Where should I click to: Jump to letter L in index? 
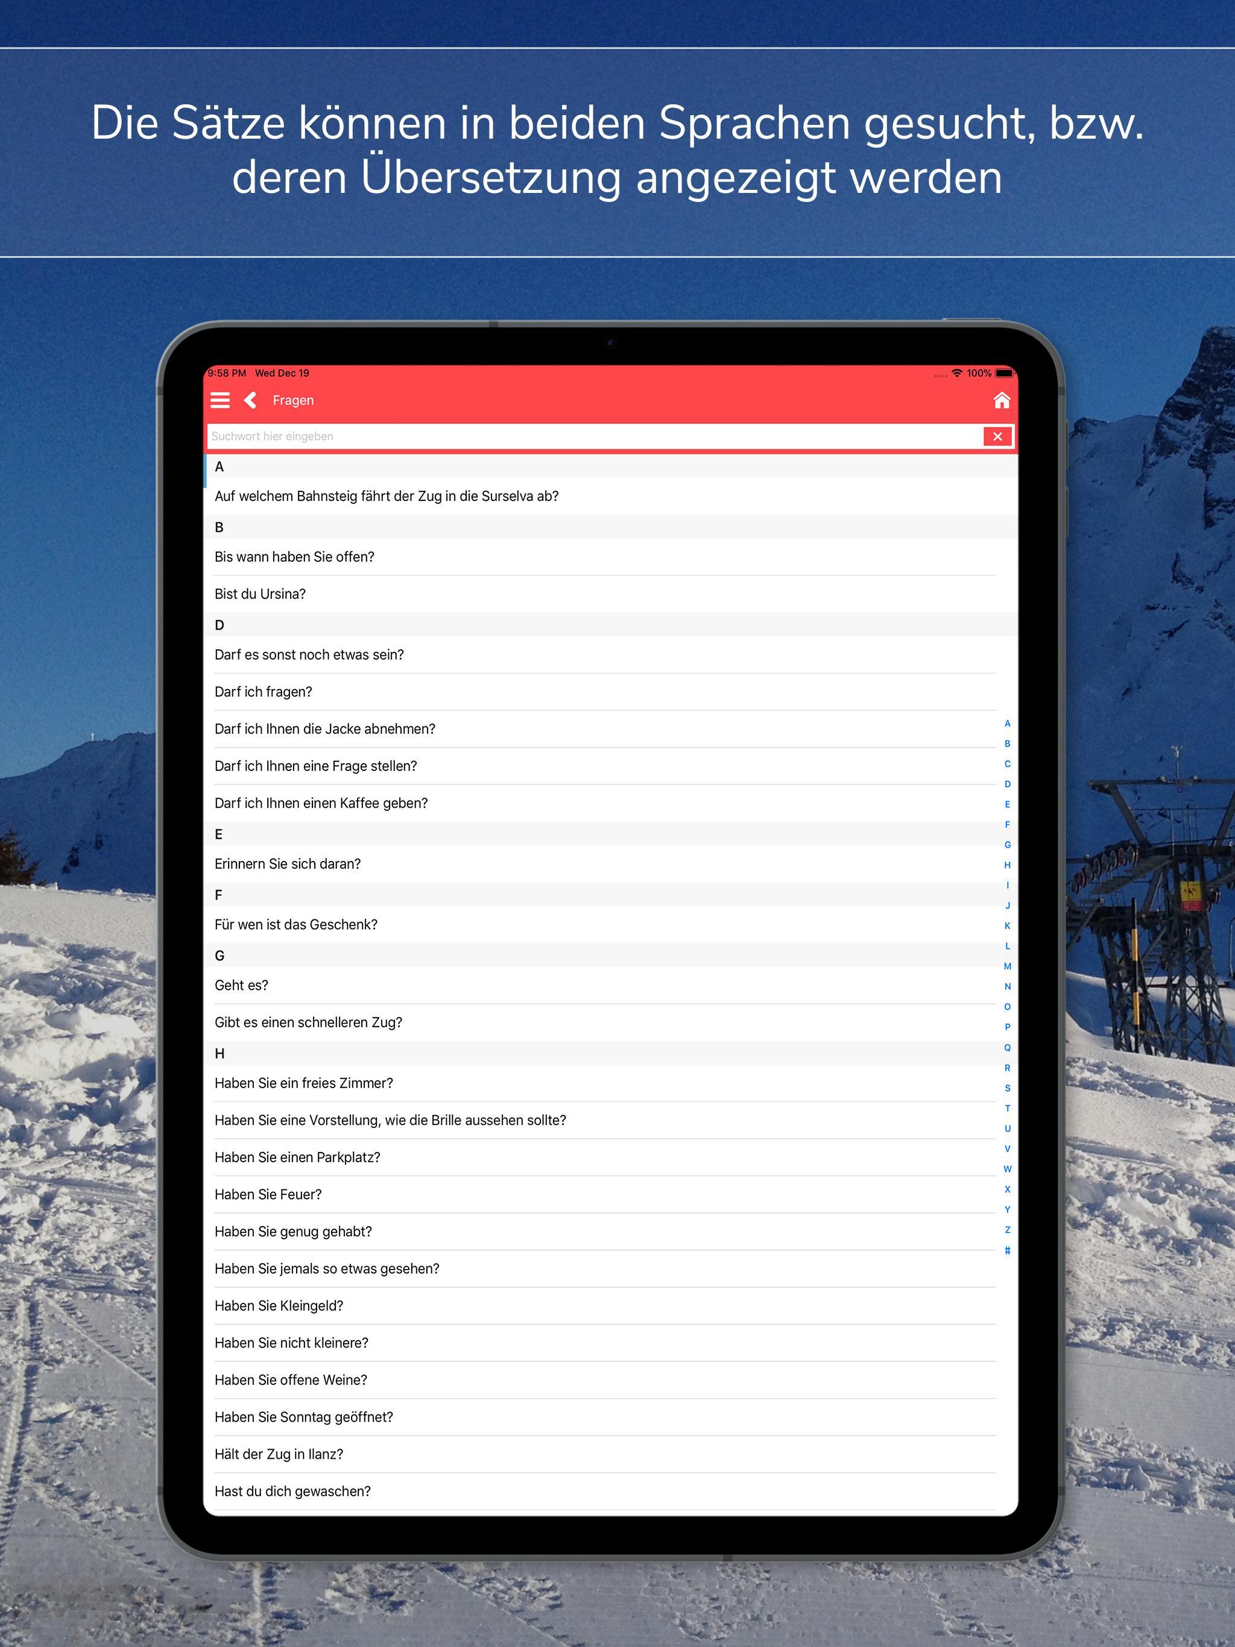coord(1007,946)
